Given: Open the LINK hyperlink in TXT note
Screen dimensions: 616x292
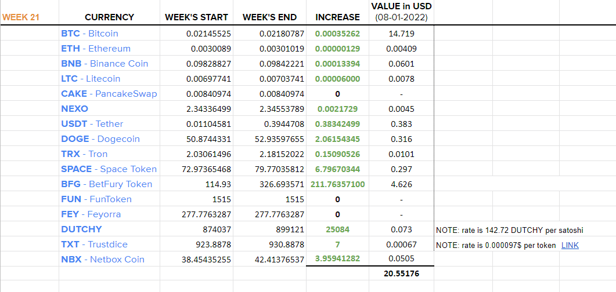Looking at the screenshot, I should click(x=570, y=245).
